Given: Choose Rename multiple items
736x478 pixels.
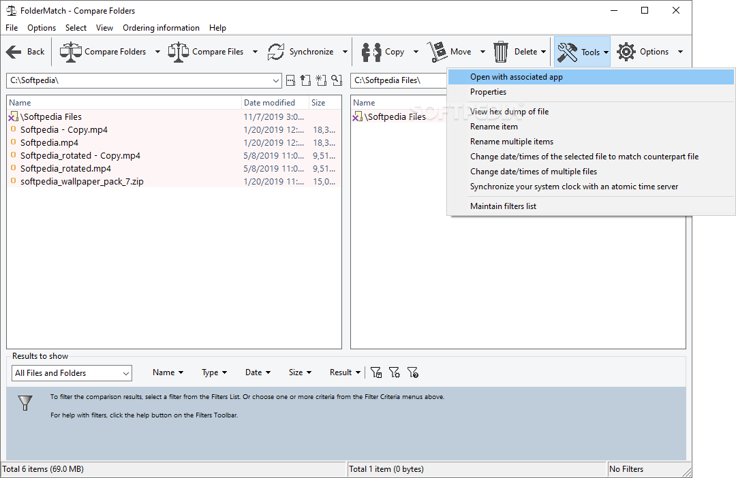Looking at the screenshot, I should point(591,142).
